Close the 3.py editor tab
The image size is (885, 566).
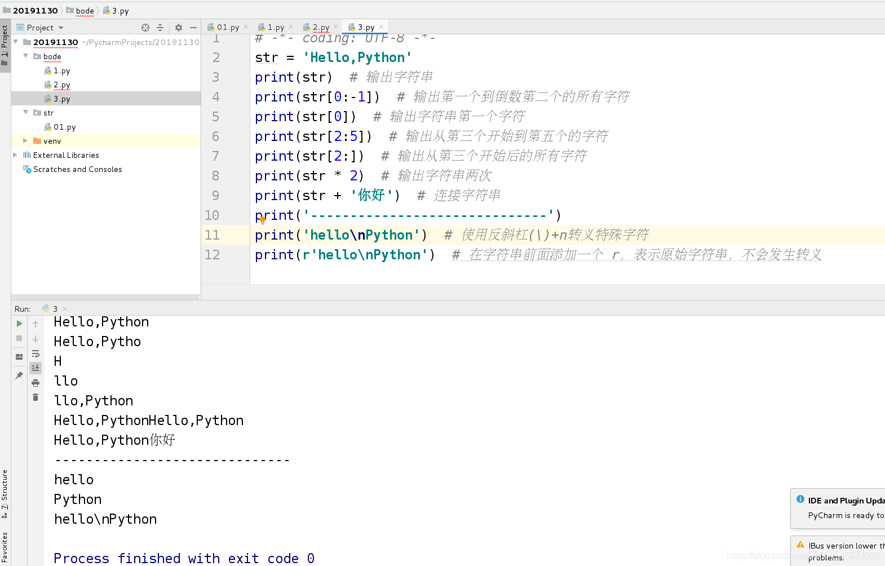[x=381, y=26]
